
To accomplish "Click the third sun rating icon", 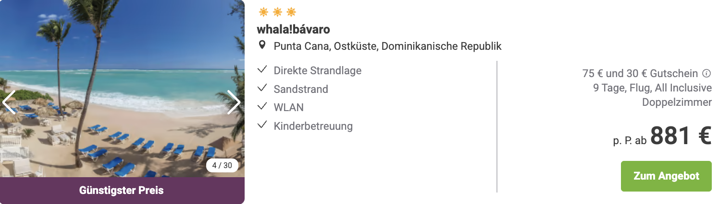I will [291, 12].
